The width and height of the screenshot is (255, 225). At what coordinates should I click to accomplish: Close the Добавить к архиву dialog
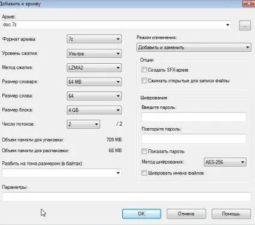pos(249,4)
